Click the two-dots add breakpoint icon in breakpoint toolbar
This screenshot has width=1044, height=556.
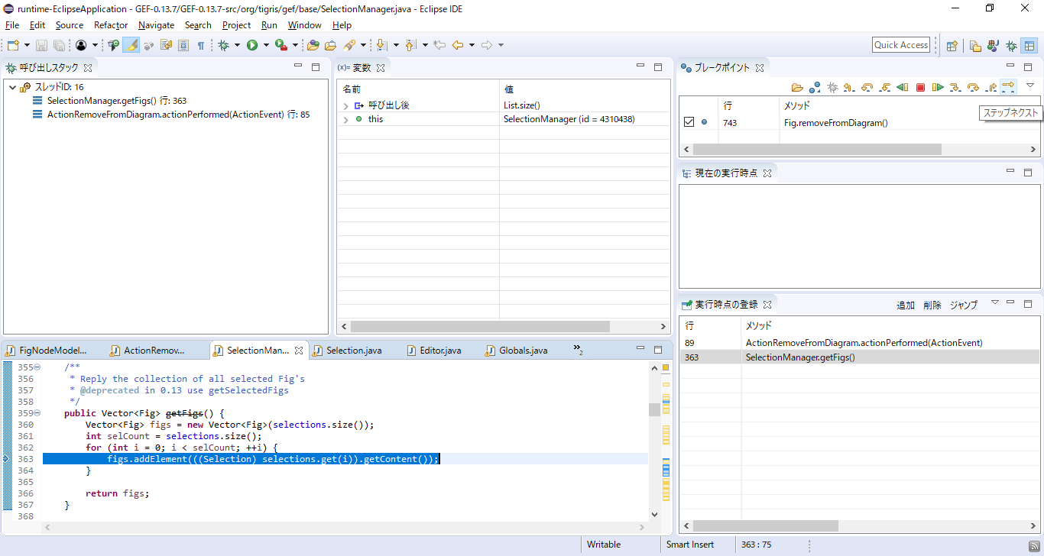coord(815,87)
